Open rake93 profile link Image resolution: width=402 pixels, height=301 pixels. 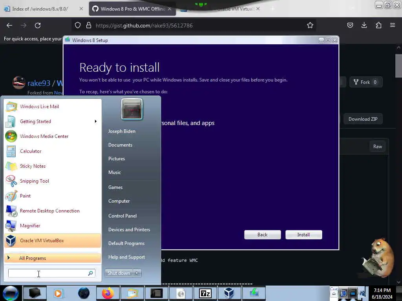39,83
